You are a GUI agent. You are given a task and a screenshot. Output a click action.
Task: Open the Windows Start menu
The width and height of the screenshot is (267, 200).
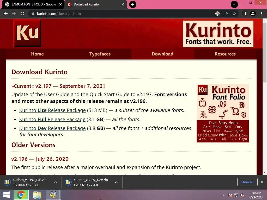tap(7, 195)
